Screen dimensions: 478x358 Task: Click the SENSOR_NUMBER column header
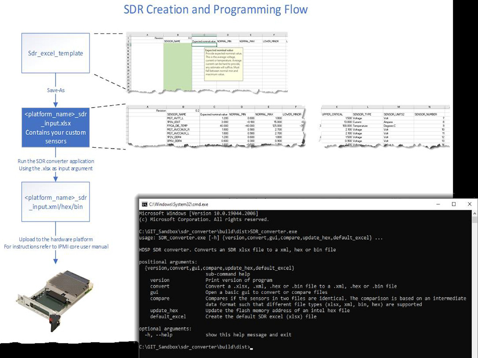coord(425,114)
